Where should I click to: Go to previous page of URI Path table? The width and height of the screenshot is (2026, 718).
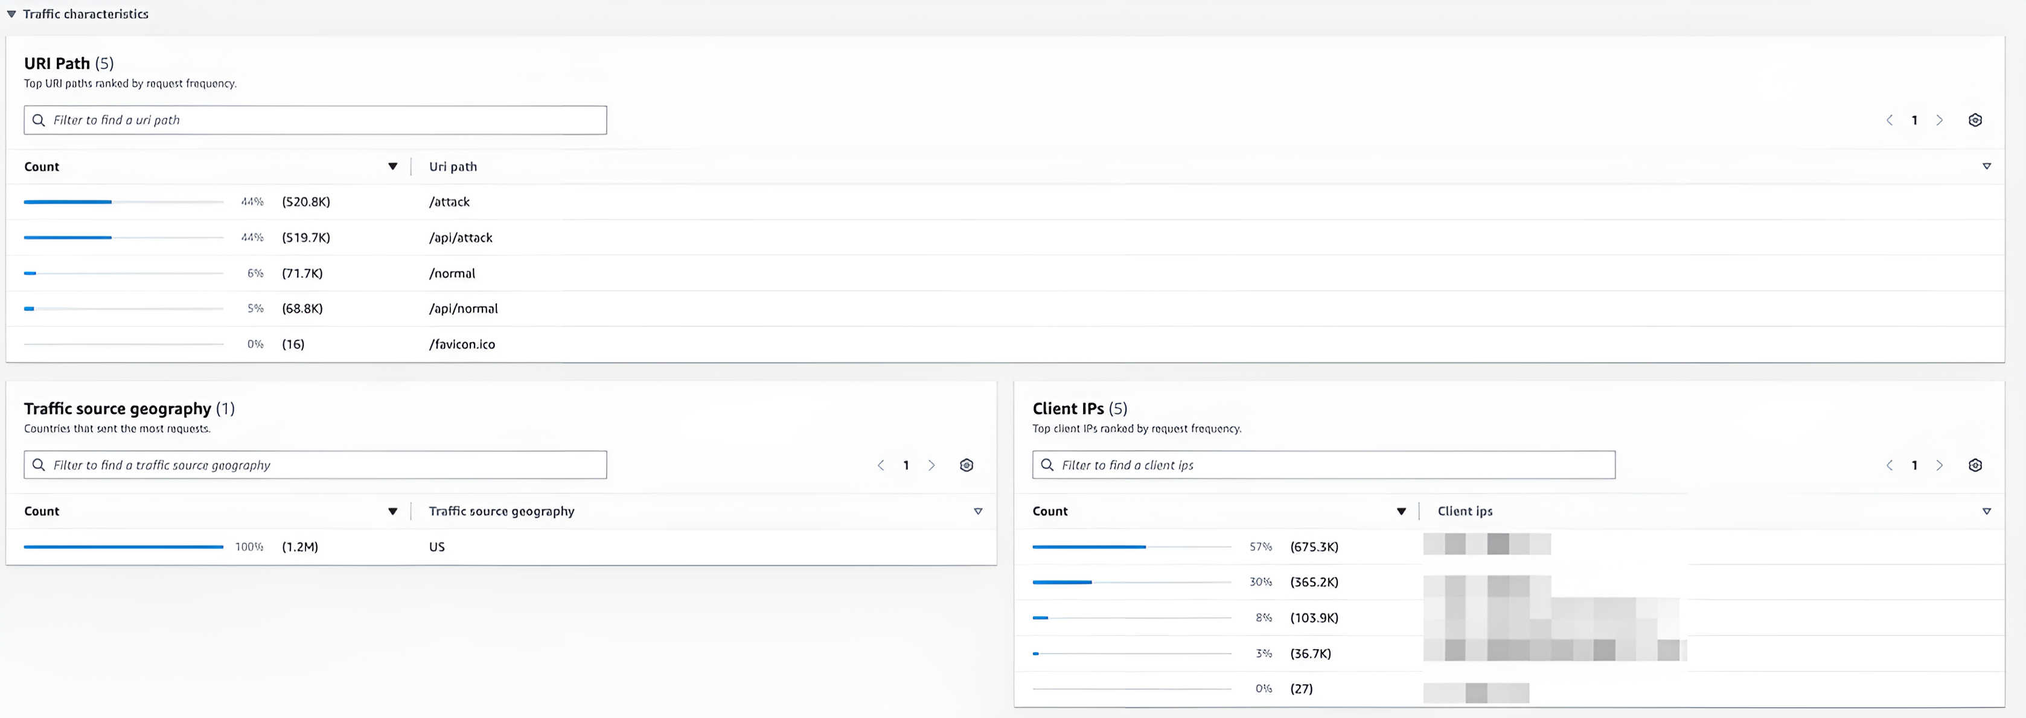(x=1889, y=120)
